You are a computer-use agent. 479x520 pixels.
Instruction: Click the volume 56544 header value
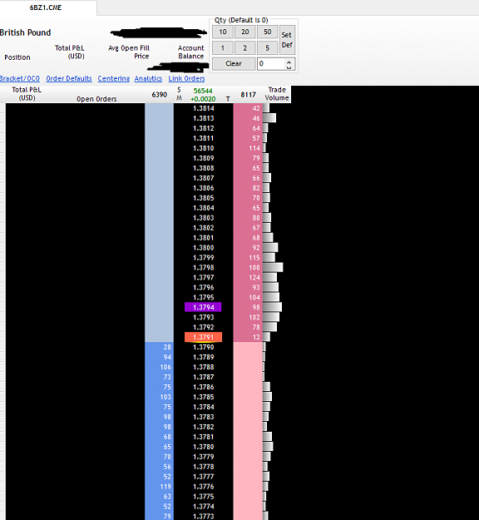point(203,91)
